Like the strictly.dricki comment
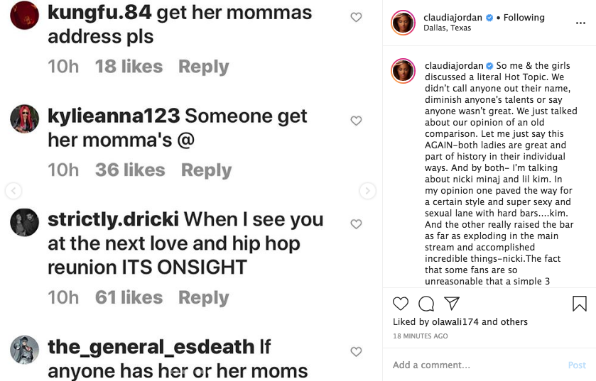Viewport: 596px width, 381px height. [357, 224]
